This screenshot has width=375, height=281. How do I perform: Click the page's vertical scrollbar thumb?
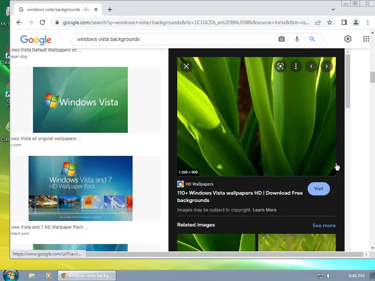[x=372, y=77]
